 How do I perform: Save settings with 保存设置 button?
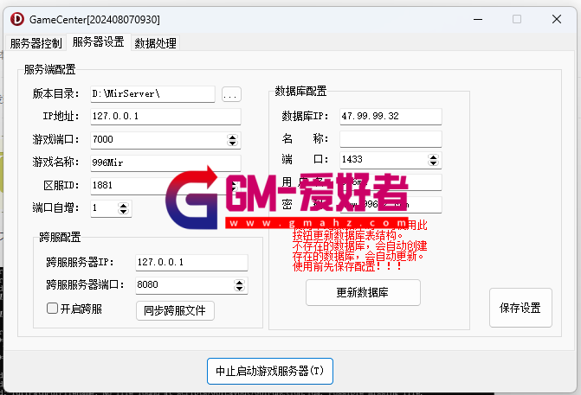pos(520,308)
